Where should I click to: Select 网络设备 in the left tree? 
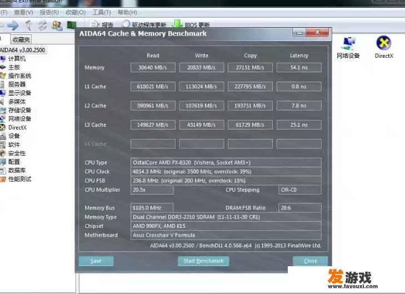pyautogui.click(x=19, y=118)
